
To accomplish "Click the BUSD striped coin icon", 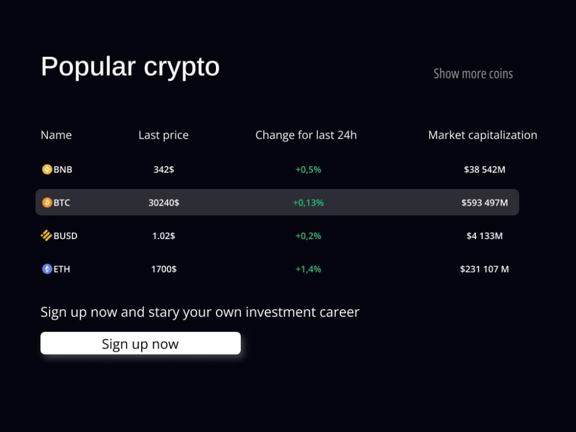I will click(x=46, y=236).
